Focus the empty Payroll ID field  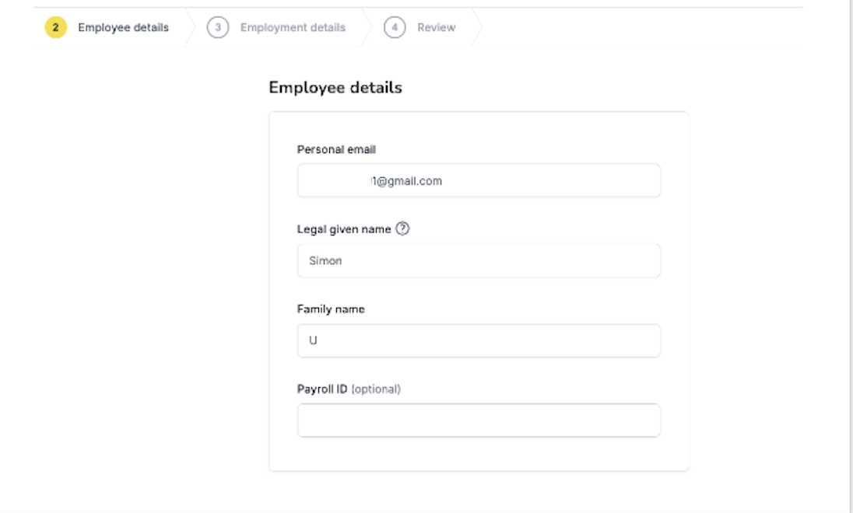(x=479, y=420)
